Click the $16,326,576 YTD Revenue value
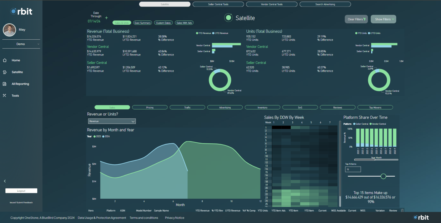This screenshot has width=441, height=223. [x=94, y=37]
